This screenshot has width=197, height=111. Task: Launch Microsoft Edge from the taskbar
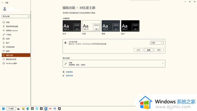28,109
